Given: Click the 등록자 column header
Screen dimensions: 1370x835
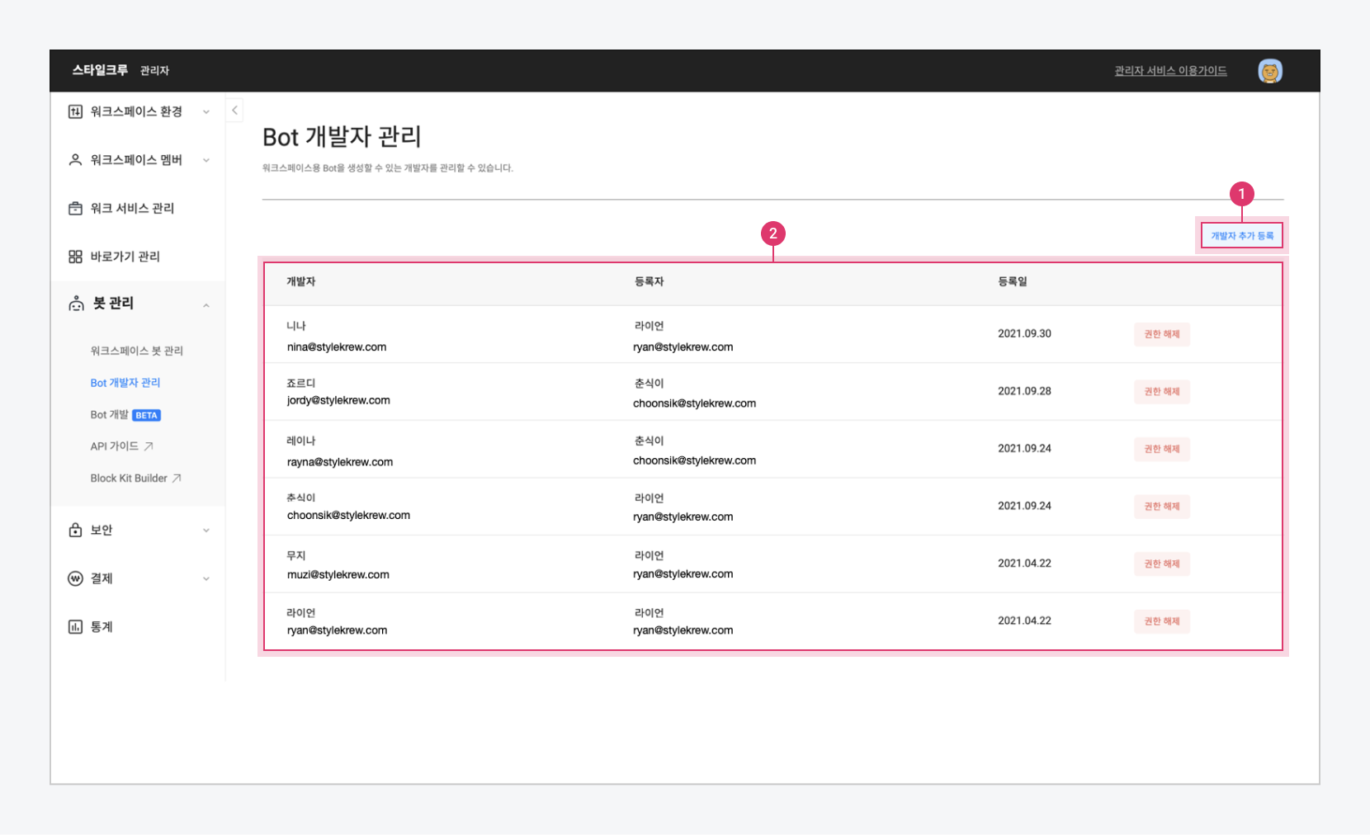Looking at the screenshot, I should [x=649, y=282].
